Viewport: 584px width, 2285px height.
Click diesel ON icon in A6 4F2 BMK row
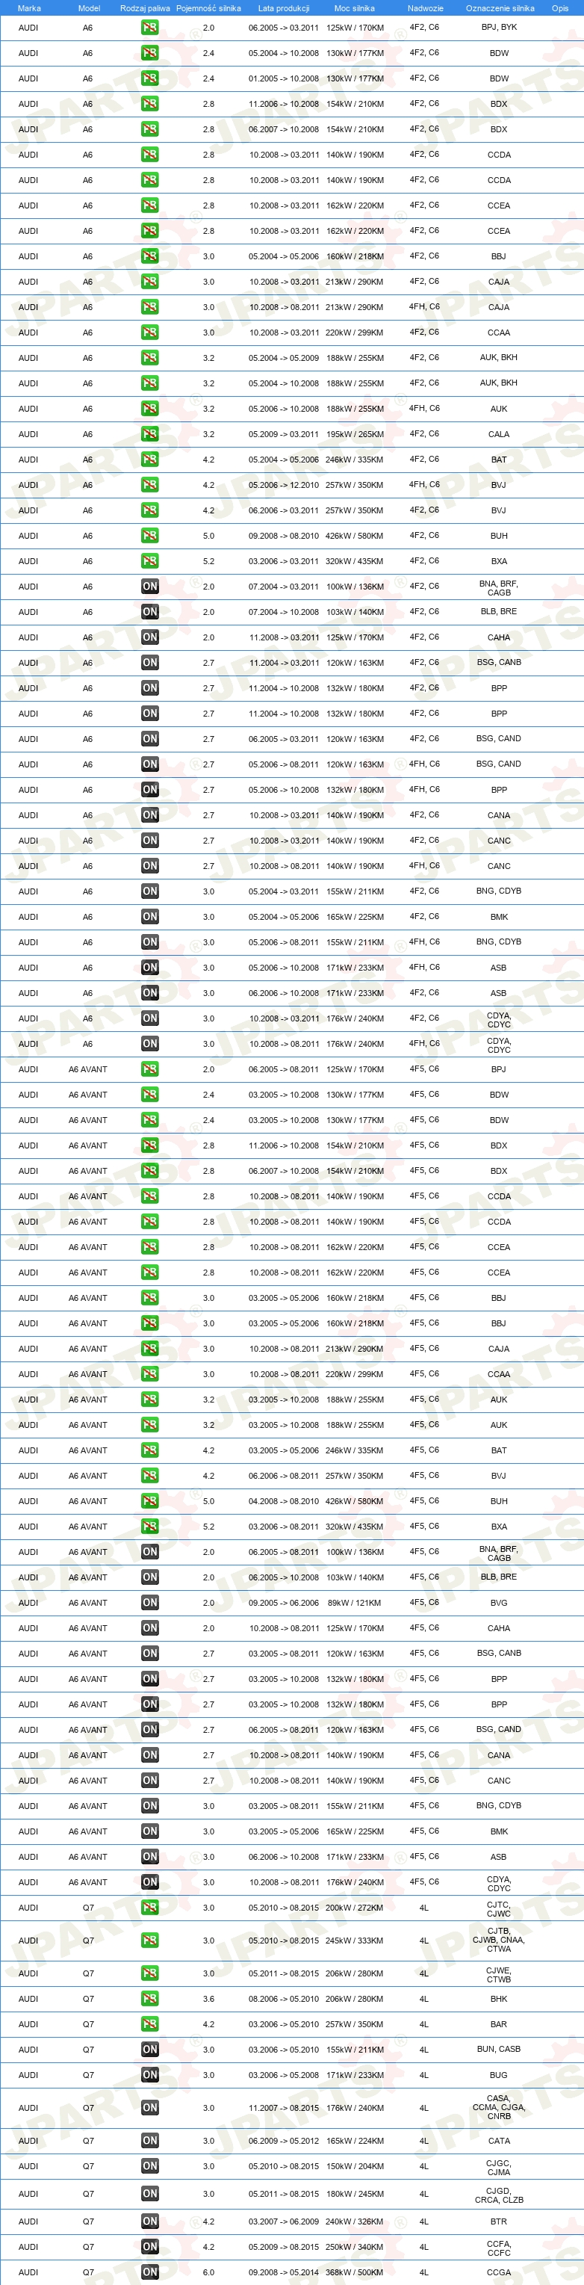click(150, 917)
